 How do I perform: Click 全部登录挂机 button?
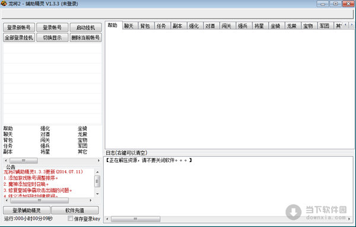19,37
